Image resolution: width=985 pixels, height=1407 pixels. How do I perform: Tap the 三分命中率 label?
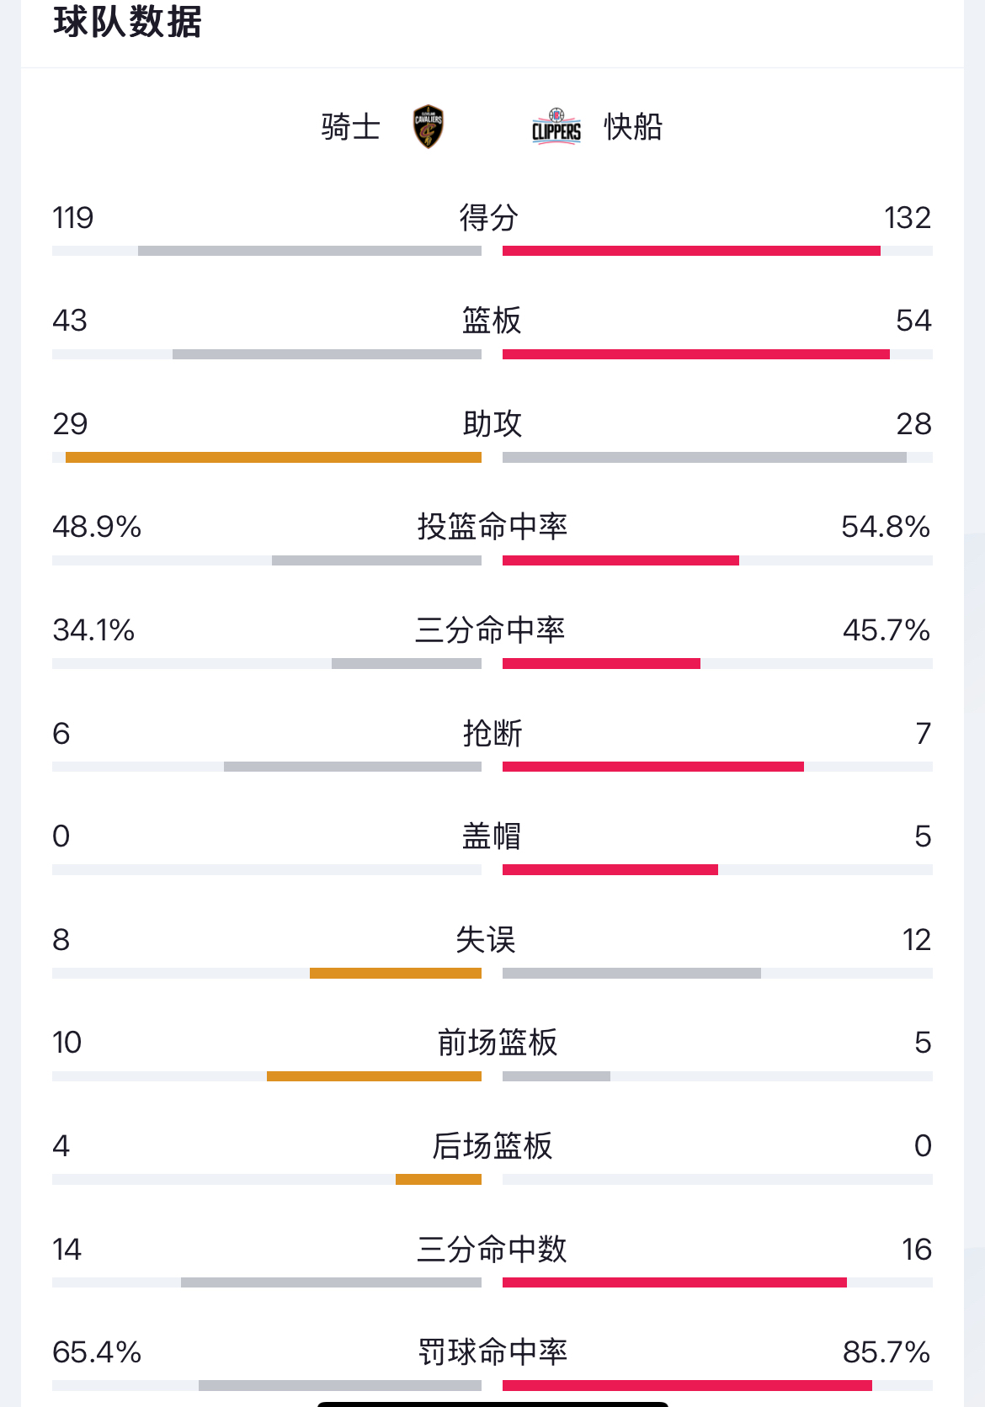click(x=490, y=630)
